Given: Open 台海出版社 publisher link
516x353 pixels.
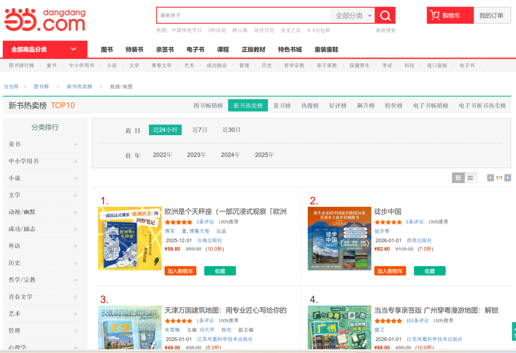Looking at the screenshot, I should coord(210,240).
